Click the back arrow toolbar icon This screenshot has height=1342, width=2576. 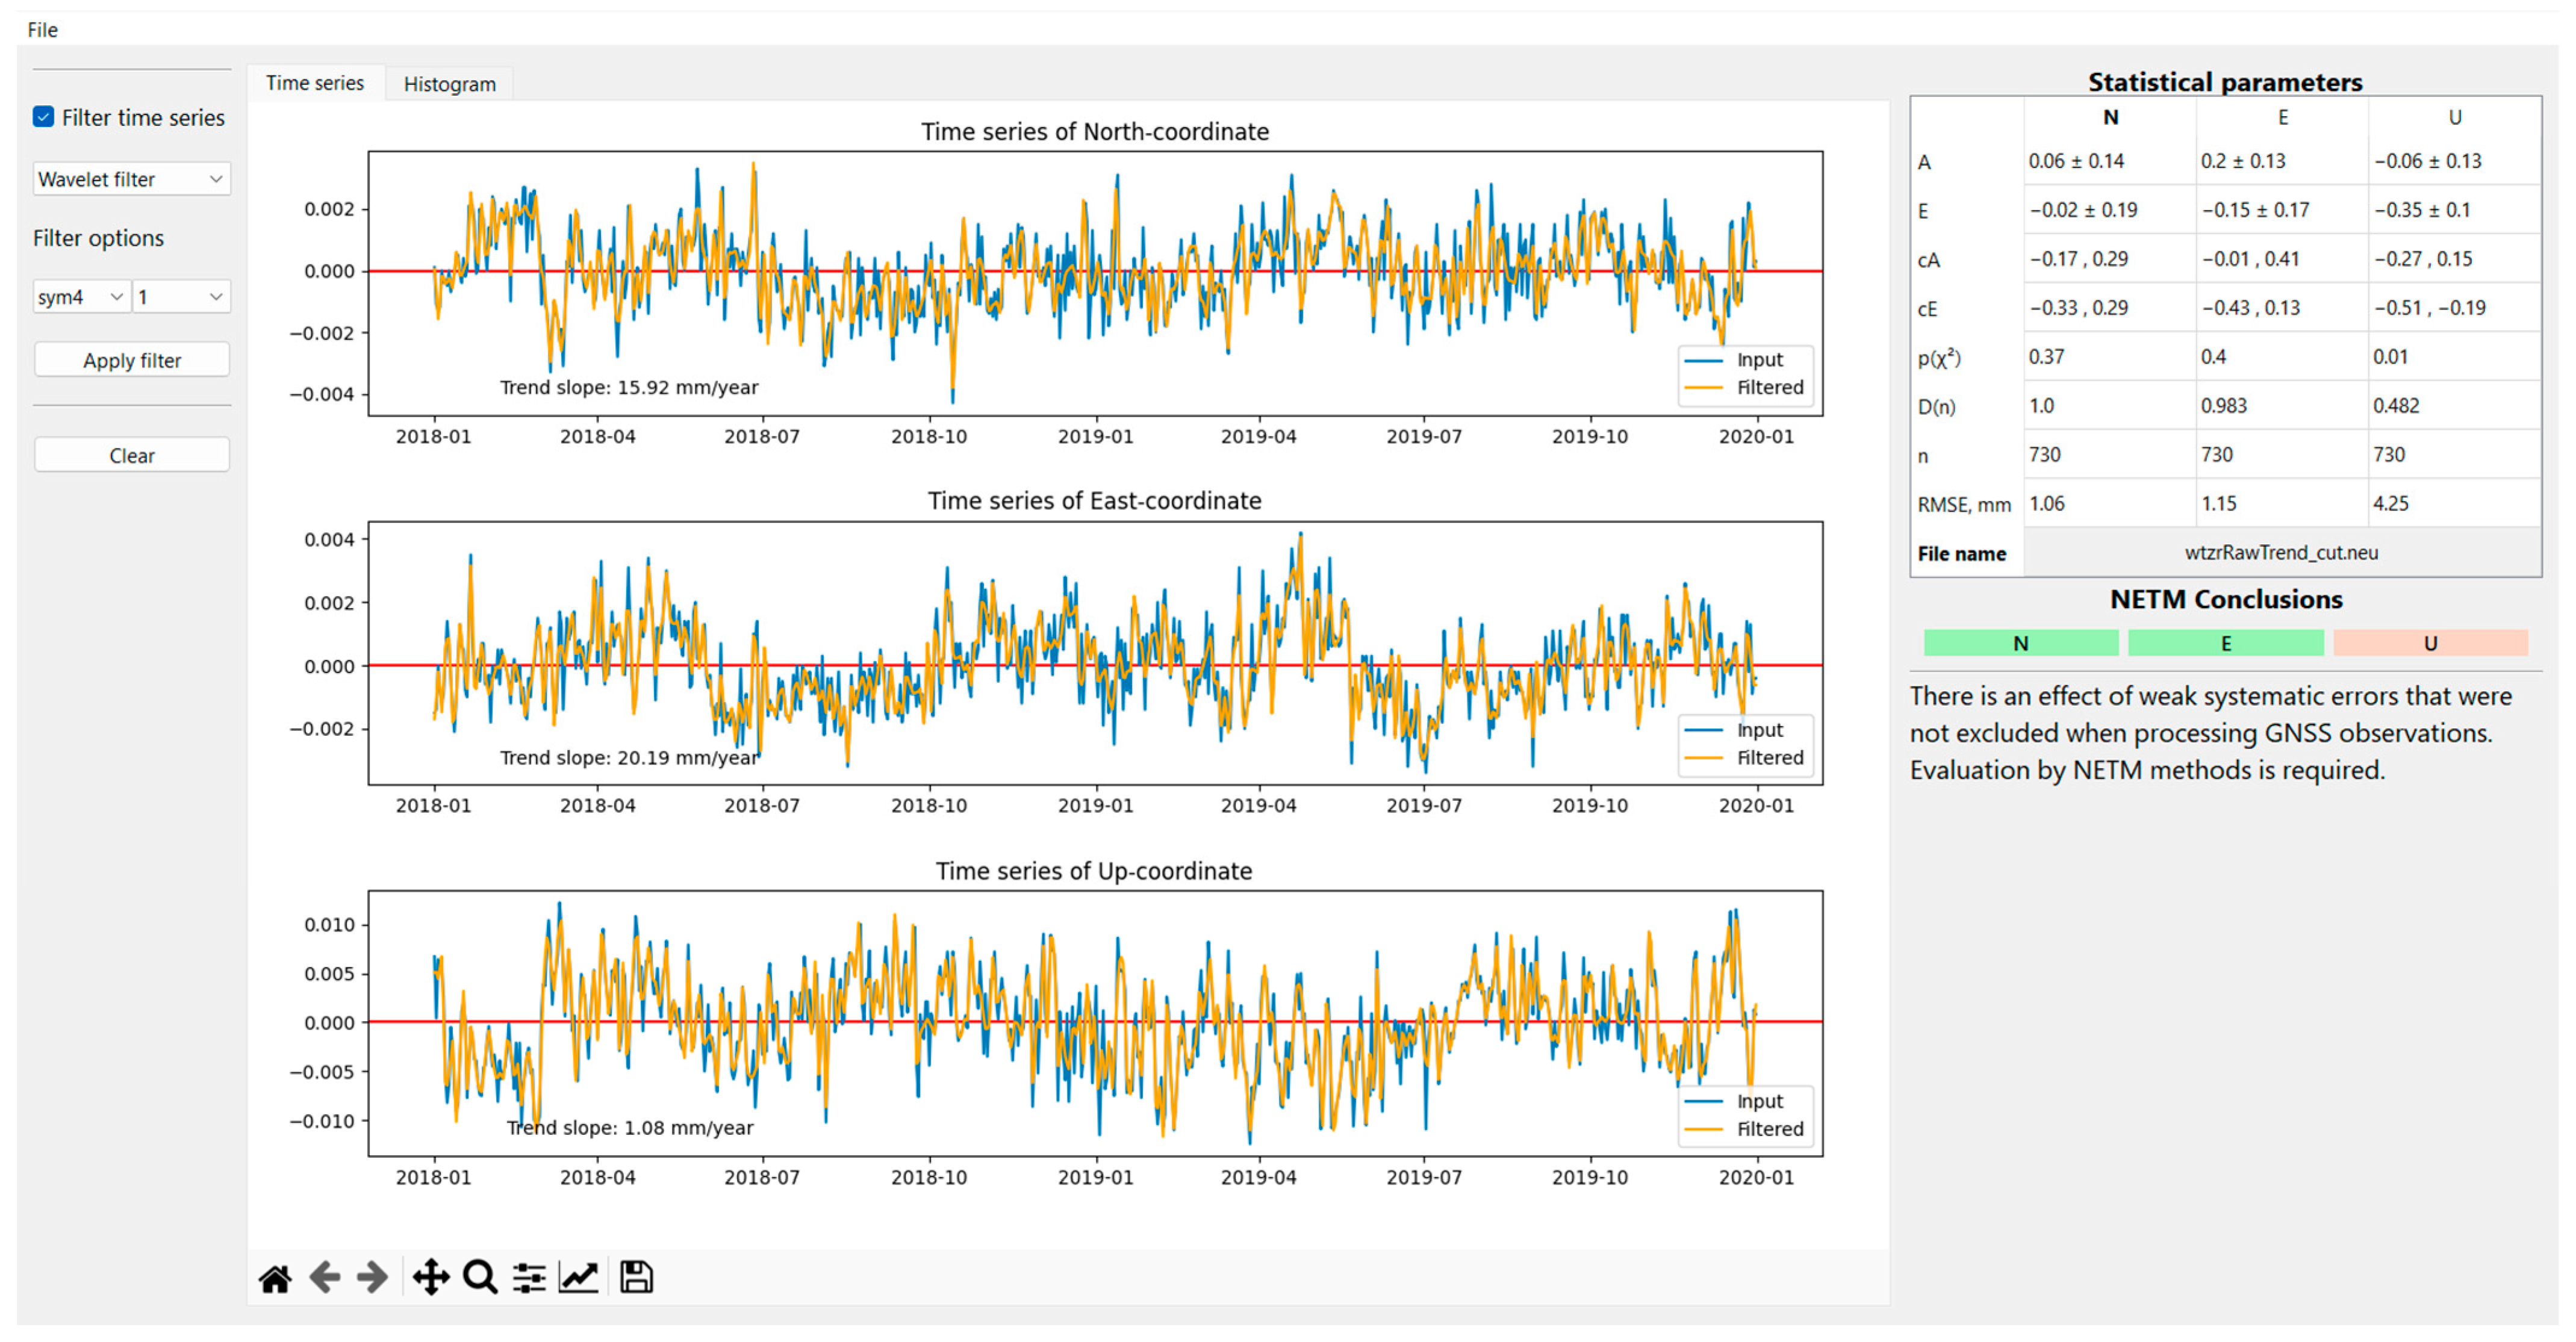[324, 1278]
